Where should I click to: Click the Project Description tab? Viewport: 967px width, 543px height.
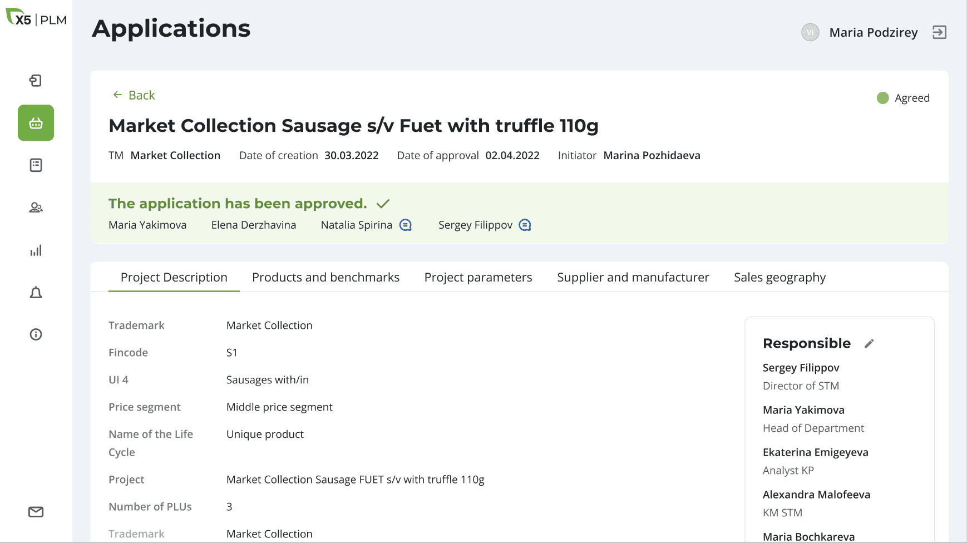click(x=174, y=277)
